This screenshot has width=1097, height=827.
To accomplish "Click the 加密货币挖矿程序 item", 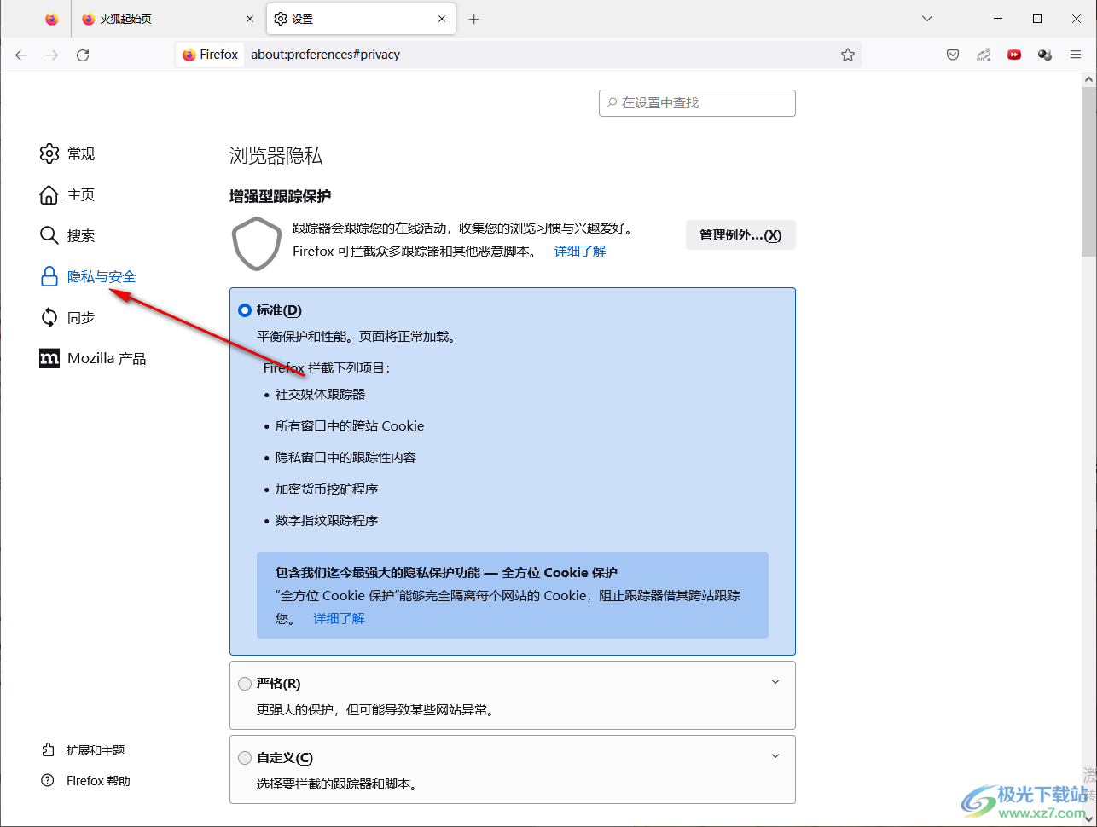I will point(327,489).
